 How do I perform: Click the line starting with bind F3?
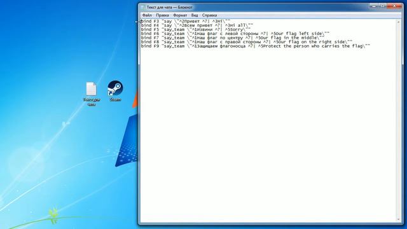[185, 21]
